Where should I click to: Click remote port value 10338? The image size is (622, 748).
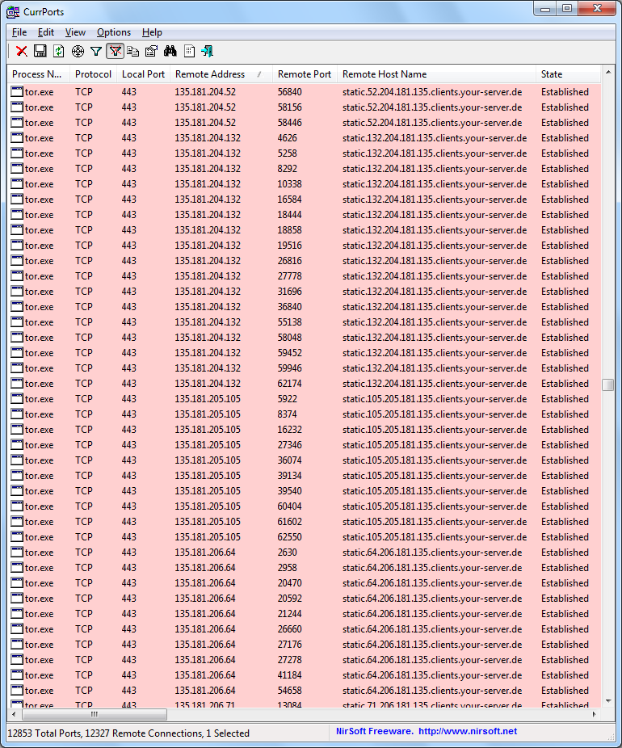(x=289, y=184)
